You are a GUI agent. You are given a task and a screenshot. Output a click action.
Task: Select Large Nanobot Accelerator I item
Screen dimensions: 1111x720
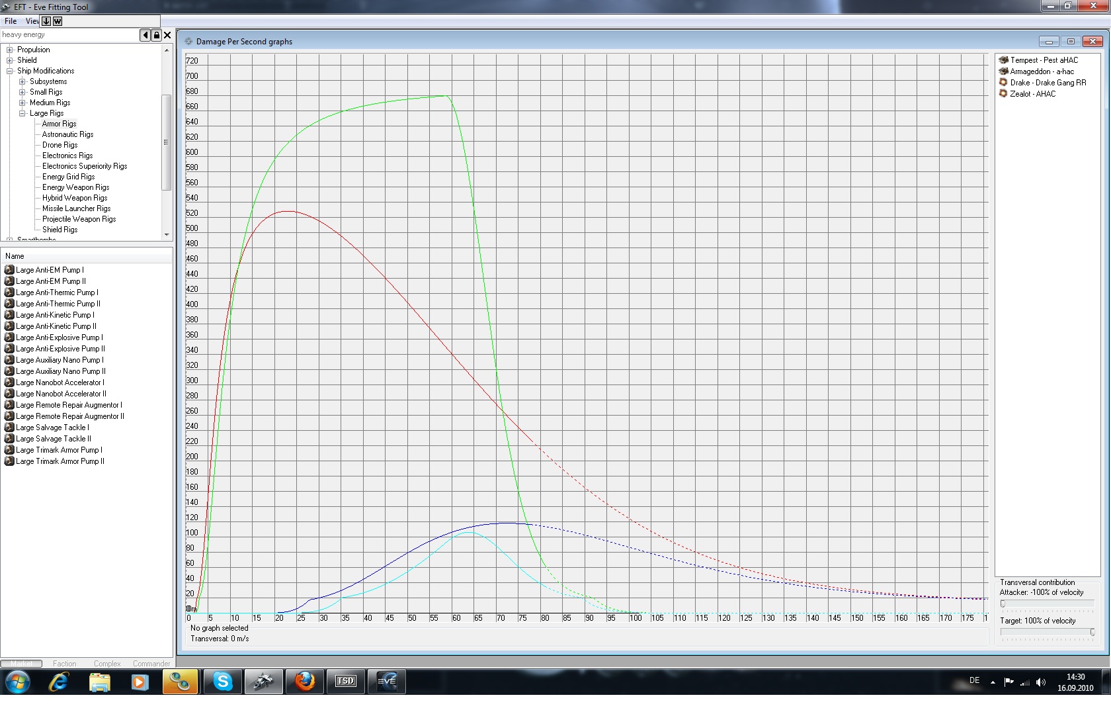(60, 382)
